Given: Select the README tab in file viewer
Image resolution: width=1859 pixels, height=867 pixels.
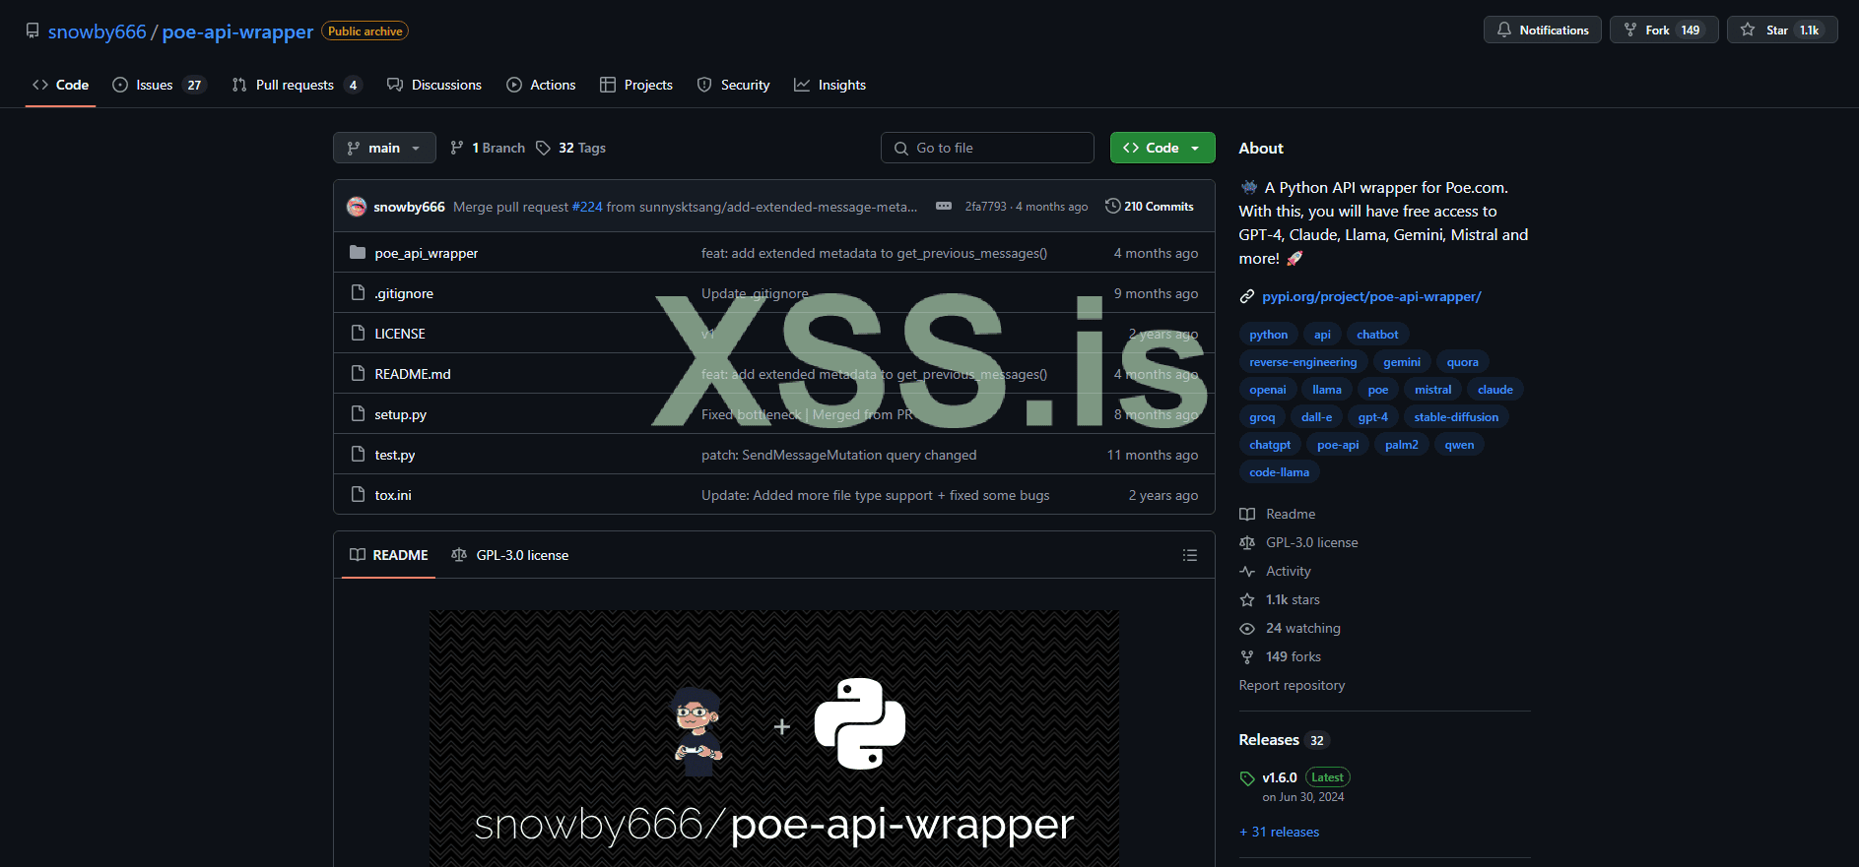Looking at the screenshot, I should 388,555.
